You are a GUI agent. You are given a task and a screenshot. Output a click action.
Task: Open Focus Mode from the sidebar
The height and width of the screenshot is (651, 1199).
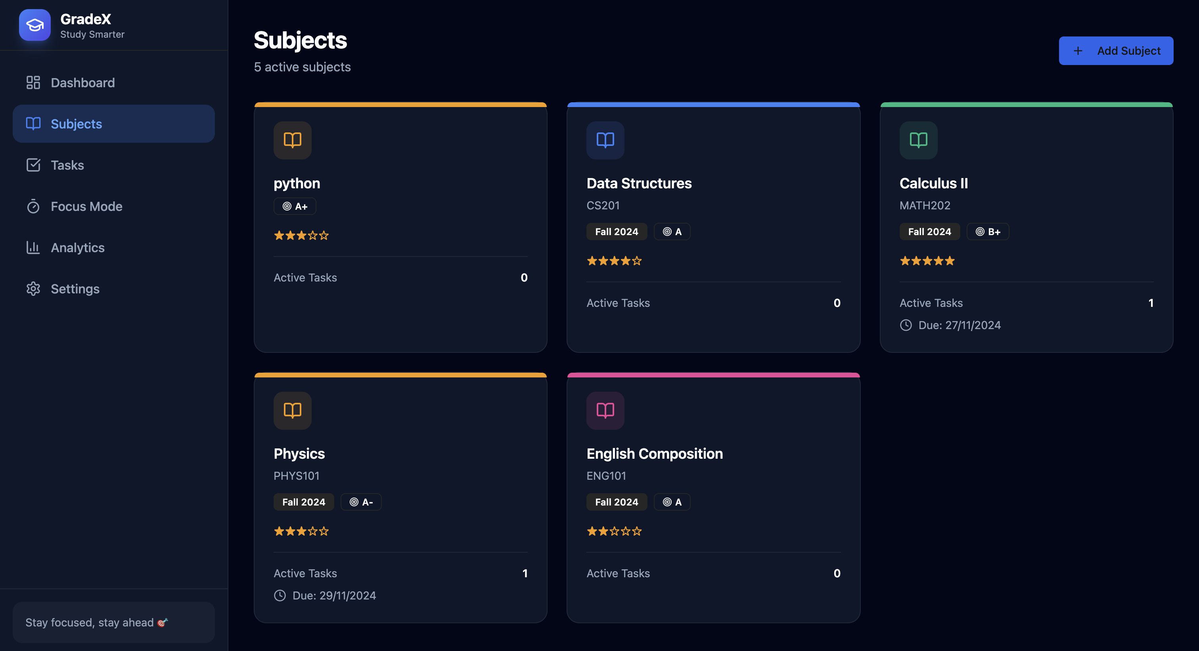pyautogui.click(x=86, y=206)
